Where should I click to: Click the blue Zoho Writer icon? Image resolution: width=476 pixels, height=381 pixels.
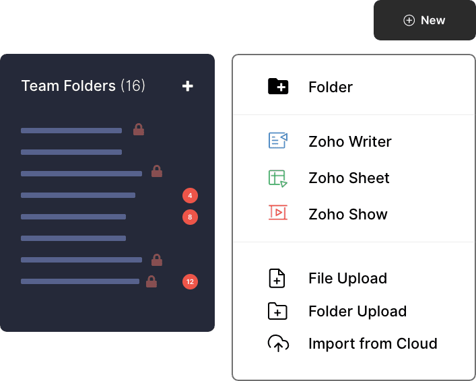[x=278, y=140]
